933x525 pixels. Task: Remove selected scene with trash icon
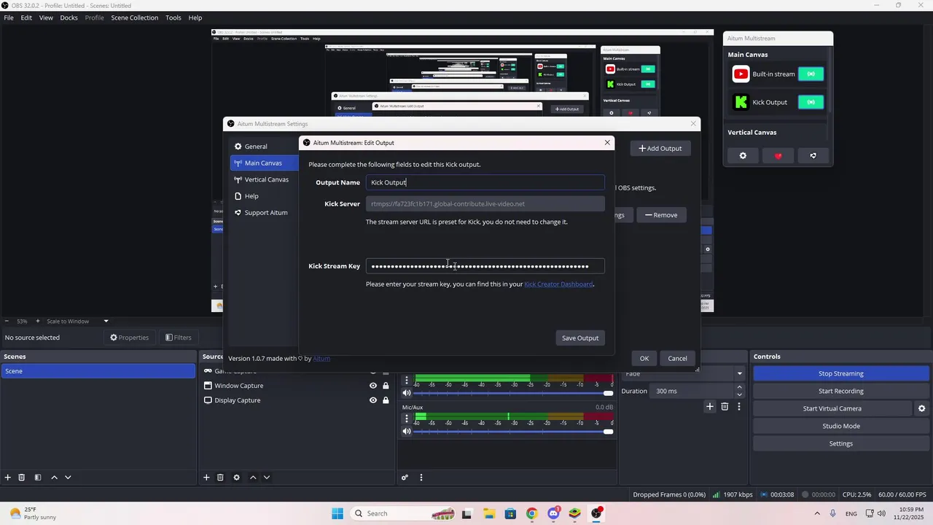pos(22,478)
